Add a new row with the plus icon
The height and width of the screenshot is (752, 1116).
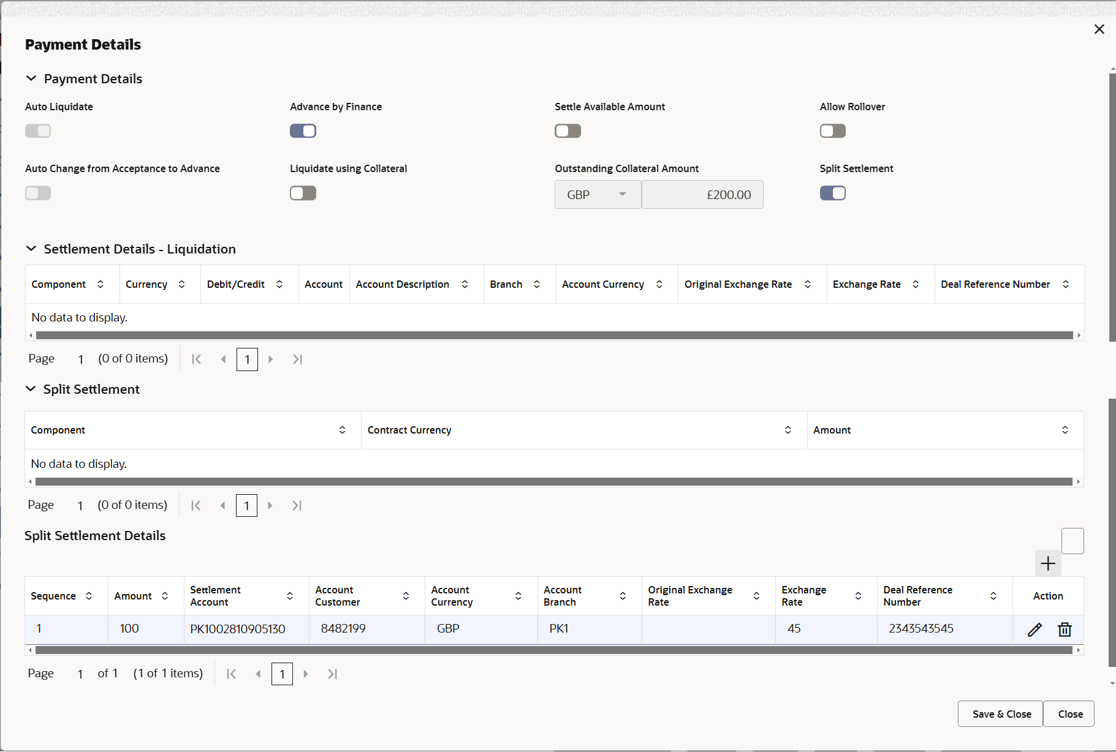[1048, 563]
